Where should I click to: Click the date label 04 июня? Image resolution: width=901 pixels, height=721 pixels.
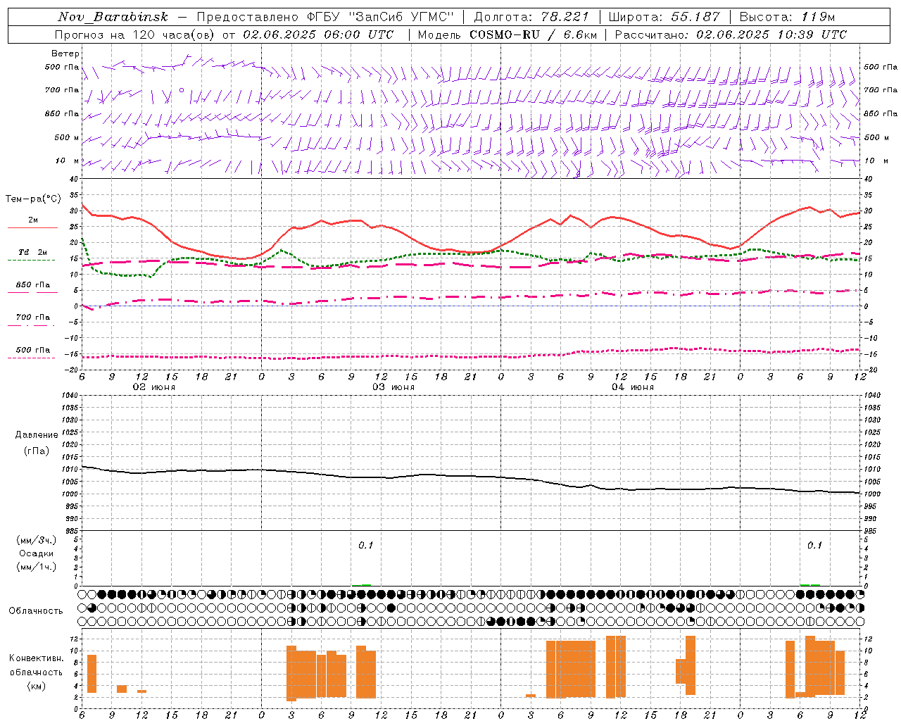coord(632,387)
